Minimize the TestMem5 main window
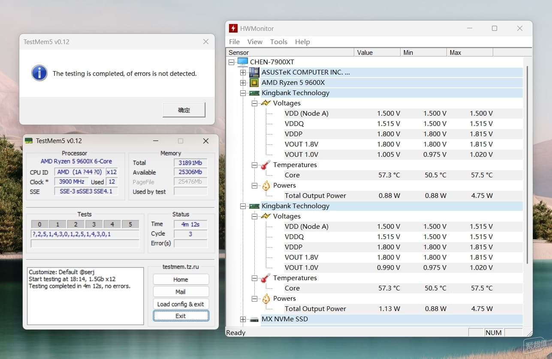The height and width of the screenshot is (359, 552). click(155, 141)
